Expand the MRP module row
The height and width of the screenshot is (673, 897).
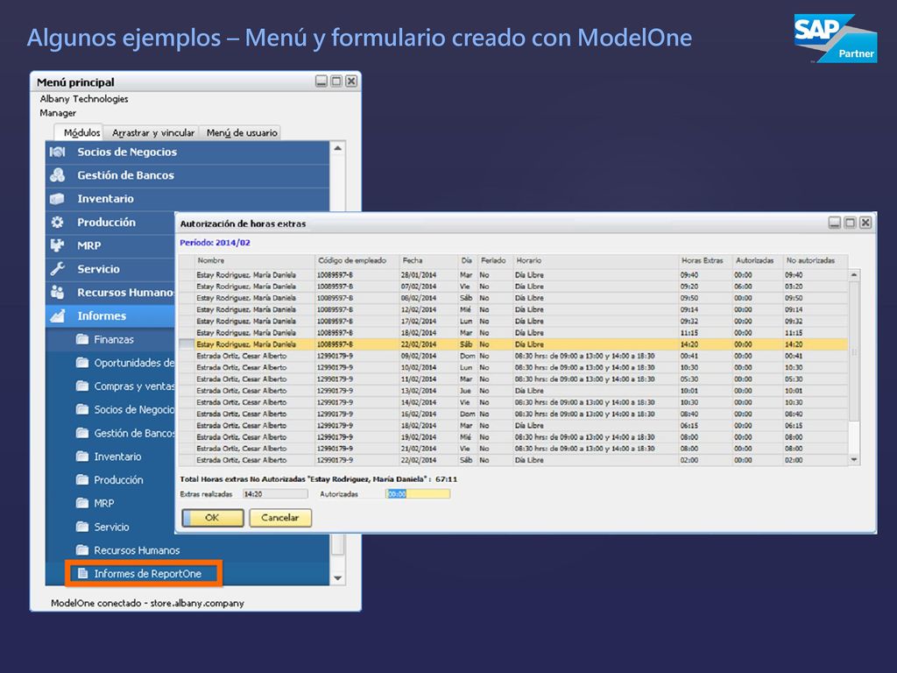[x=110, y=246]
